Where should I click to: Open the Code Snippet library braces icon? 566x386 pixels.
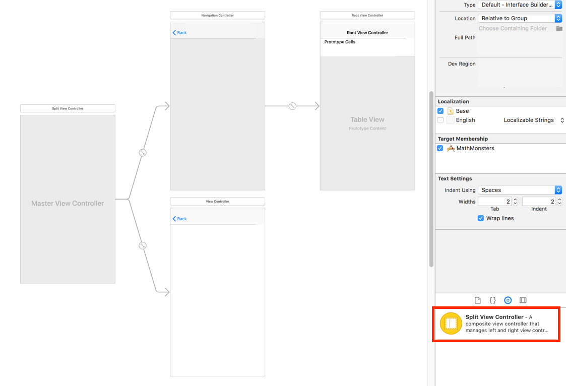493,300
